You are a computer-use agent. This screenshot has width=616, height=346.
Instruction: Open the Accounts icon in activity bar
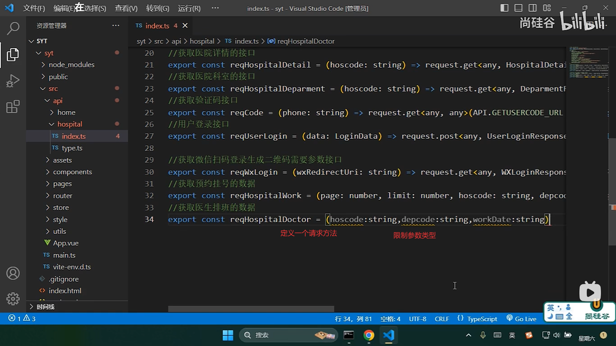[x=13, y=273]
